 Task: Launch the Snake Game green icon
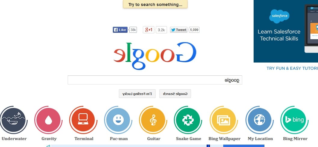188,120
